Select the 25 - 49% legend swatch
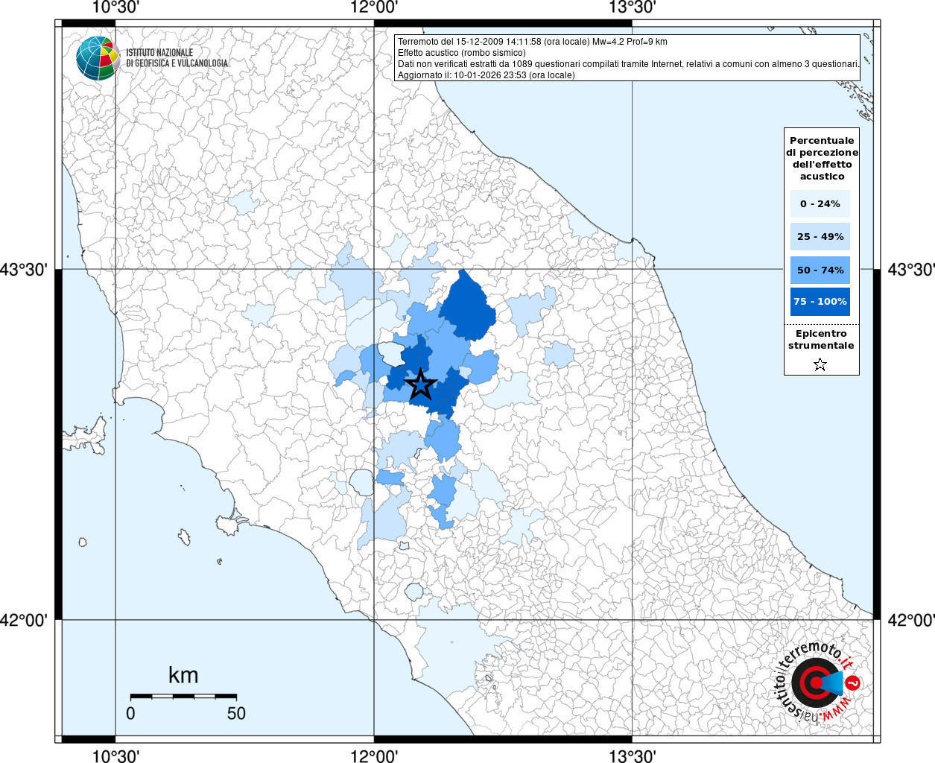 (820, 236)
